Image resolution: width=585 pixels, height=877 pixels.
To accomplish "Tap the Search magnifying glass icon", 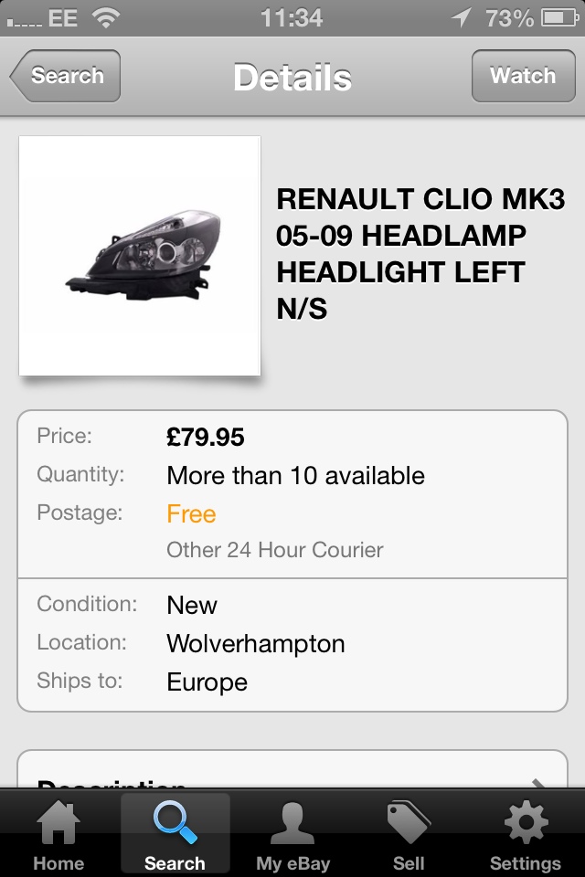I will 175,823.
